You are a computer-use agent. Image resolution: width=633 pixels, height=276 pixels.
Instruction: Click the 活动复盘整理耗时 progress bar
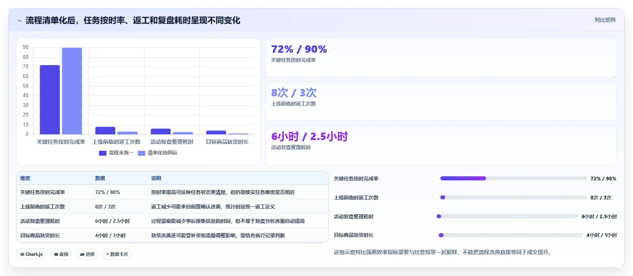(x=507, y=216)
